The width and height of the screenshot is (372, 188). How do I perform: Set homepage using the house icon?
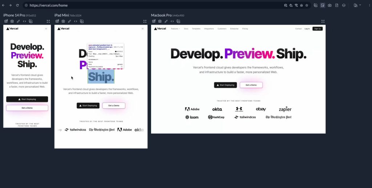tap(301, 5)
